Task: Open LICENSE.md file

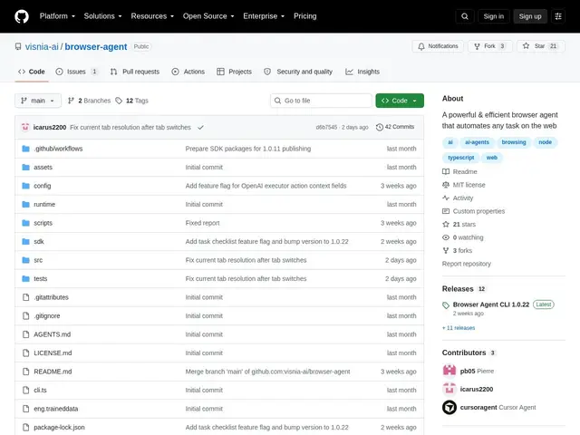Action: pyautogui.click(x=53, y=353)
